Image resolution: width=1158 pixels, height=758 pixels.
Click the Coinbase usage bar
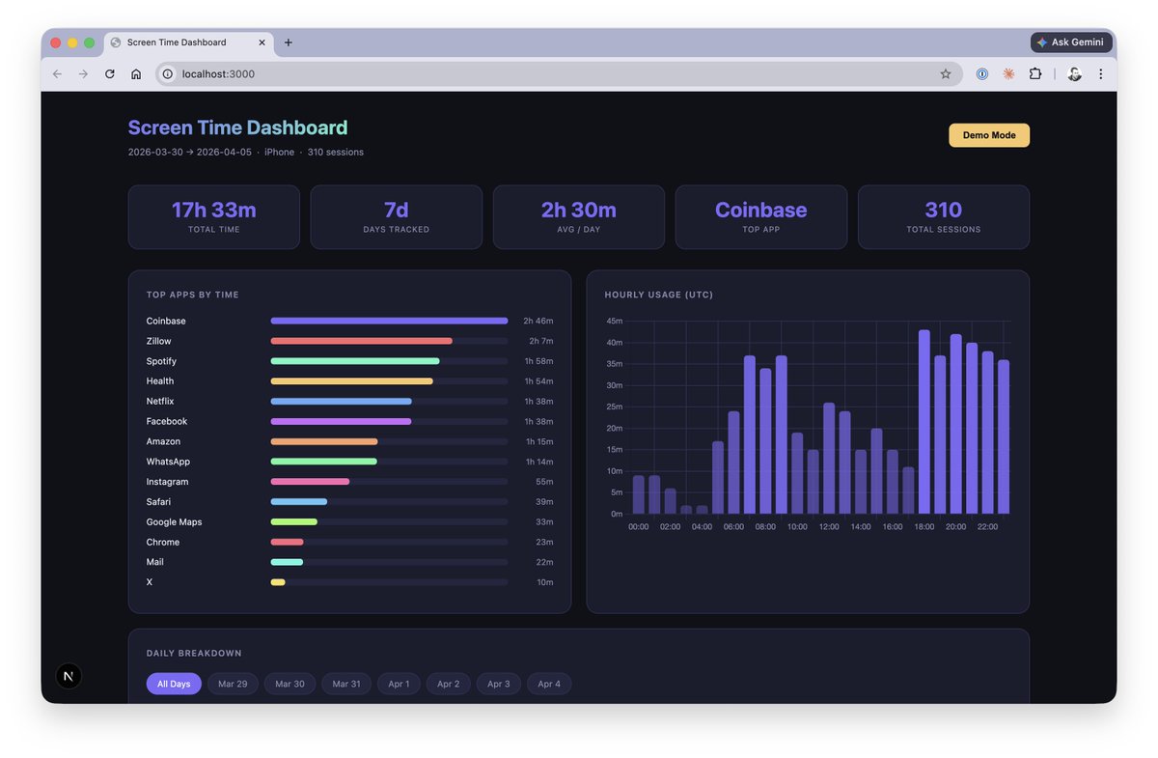(x=389, y=321)
